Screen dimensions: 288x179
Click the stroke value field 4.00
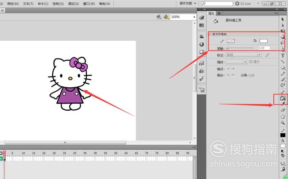[x=264, y=48]
